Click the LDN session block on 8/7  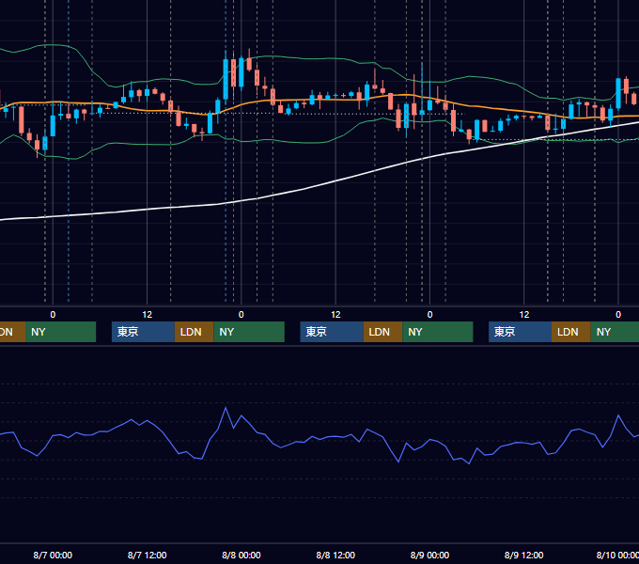(x=194, y=332)
